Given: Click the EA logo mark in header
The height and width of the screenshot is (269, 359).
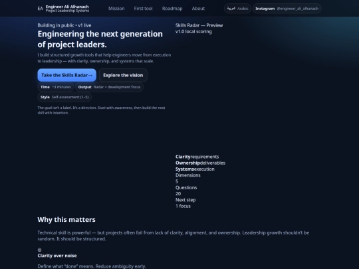Looking at the screenshot, I should [x=41, y=9].
